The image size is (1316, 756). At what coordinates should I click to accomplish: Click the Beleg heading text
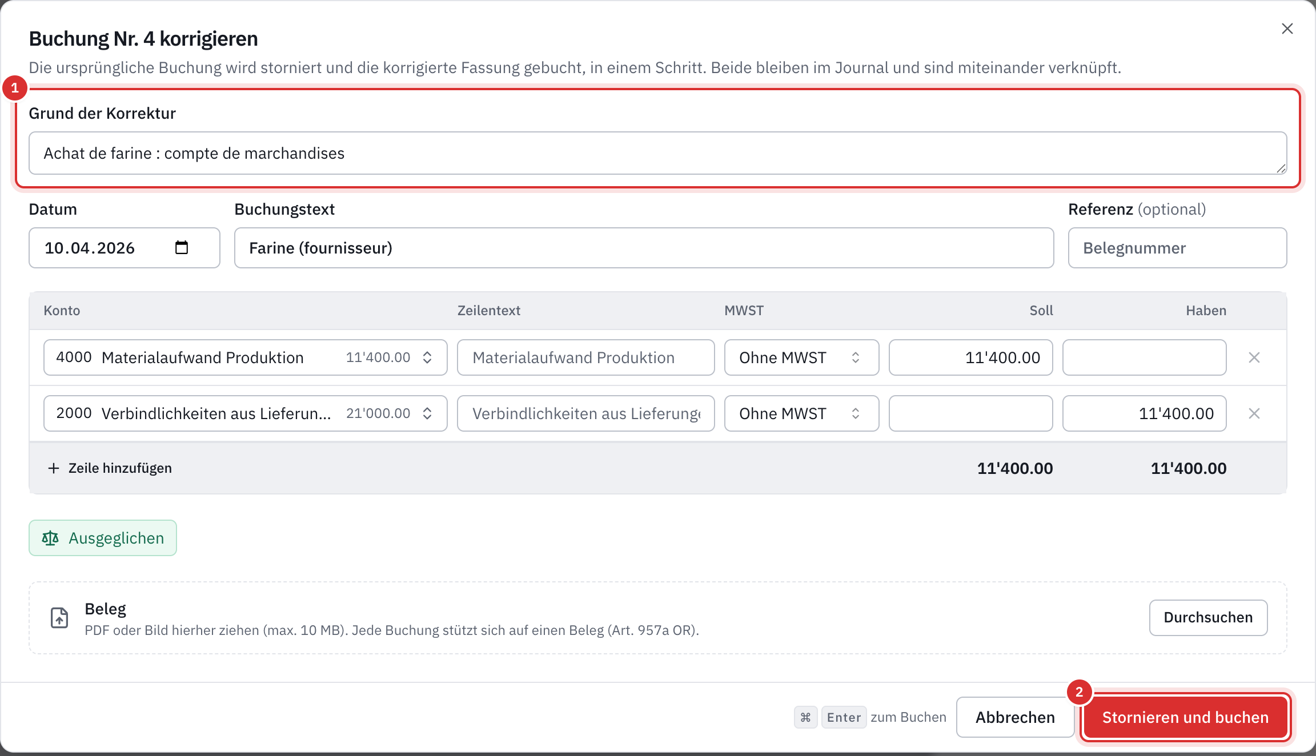105,609
